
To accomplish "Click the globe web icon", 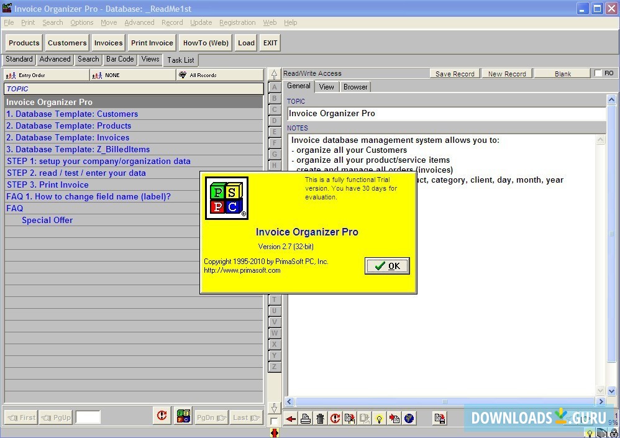I will click(x=409, y=419).
